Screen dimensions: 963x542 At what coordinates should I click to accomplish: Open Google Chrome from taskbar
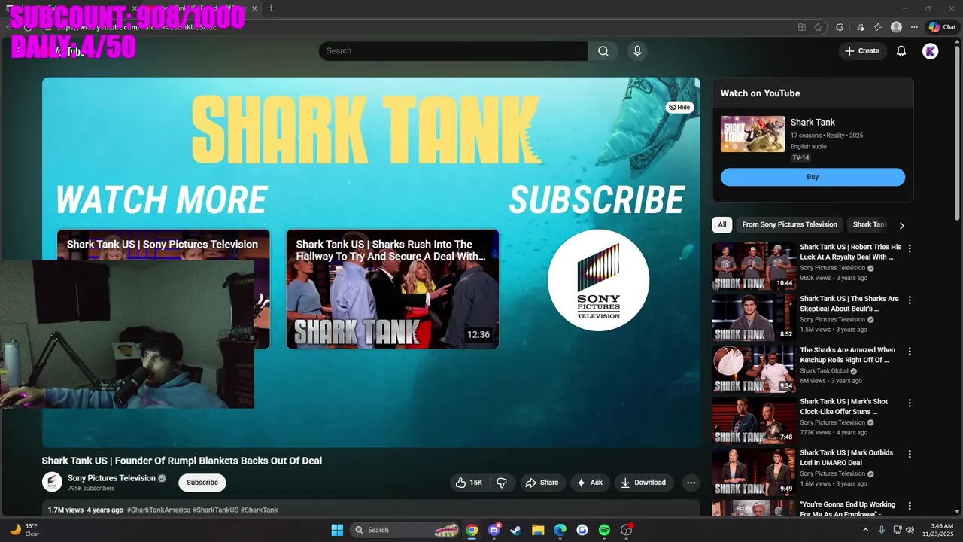[x=472, y=530]
